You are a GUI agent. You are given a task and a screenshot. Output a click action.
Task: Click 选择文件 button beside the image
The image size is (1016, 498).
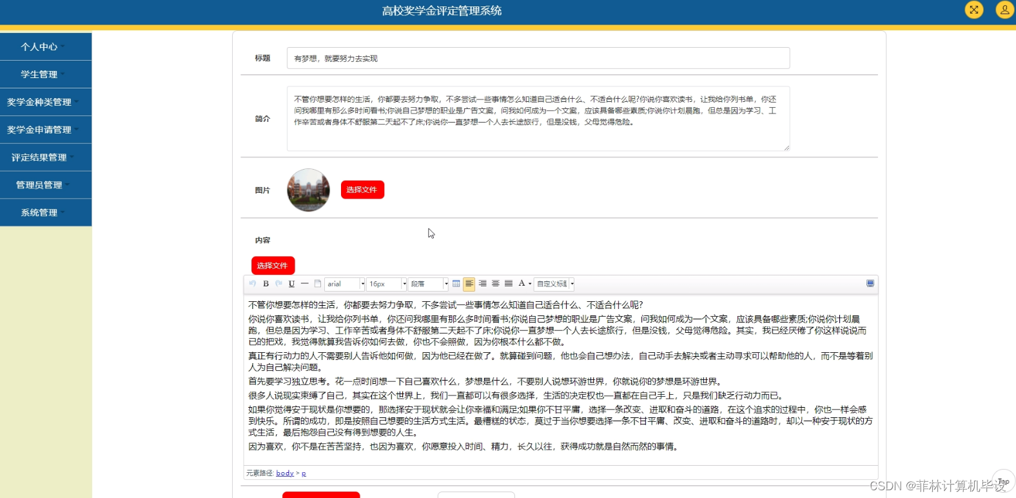click(362, 190)
